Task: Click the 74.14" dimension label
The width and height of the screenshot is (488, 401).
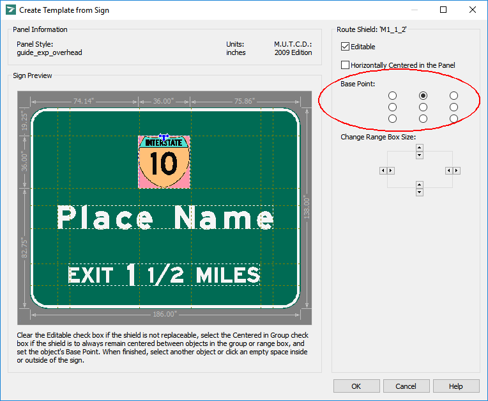Action: 84,101
